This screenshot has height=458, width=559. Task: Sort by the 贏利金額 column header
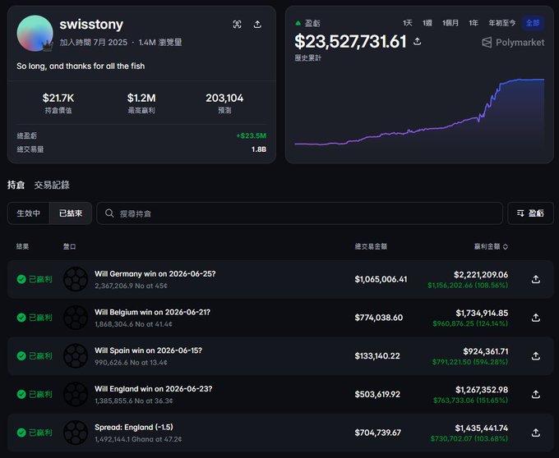click(x=491, y=246)
